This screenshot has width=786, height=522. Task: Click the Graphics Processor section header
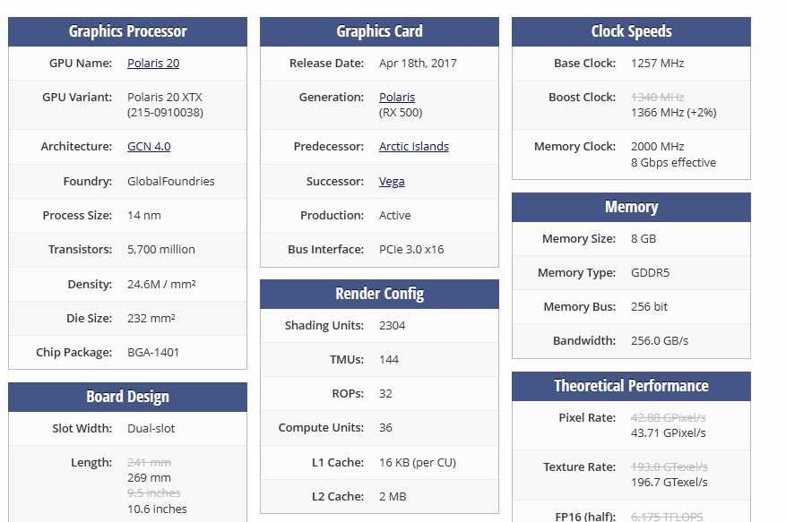coord(127,31)
